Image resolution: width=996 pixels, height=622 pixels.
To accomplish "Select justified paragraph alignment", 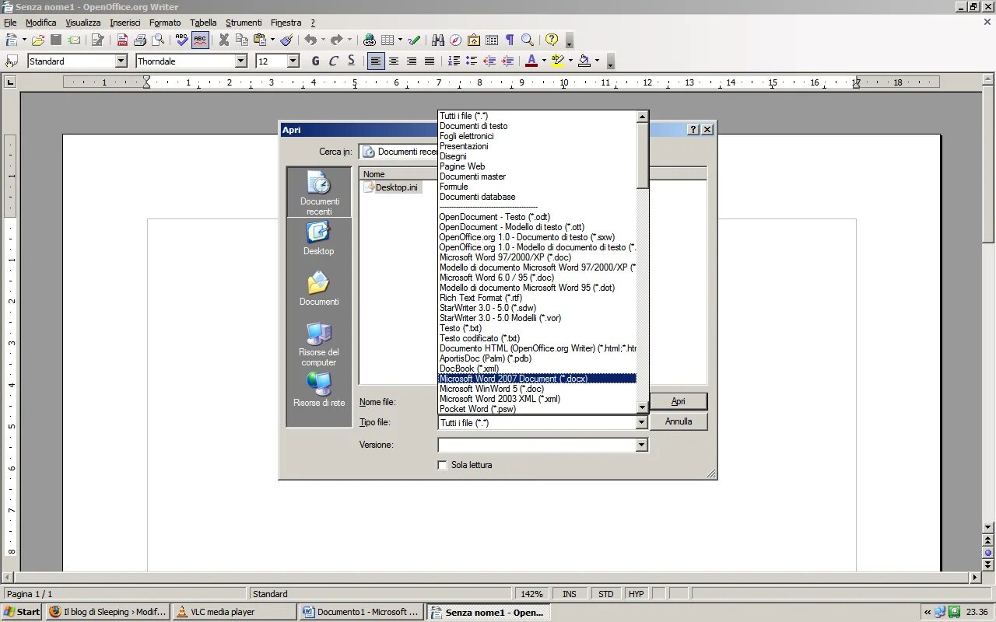I will [x=429, y=61].
